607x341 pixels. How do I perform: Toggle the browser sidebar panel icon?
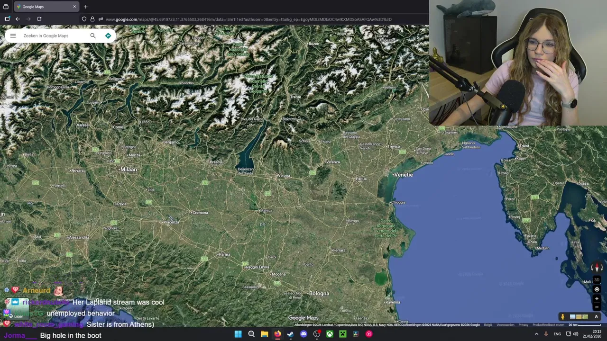[x=7, y=19]
